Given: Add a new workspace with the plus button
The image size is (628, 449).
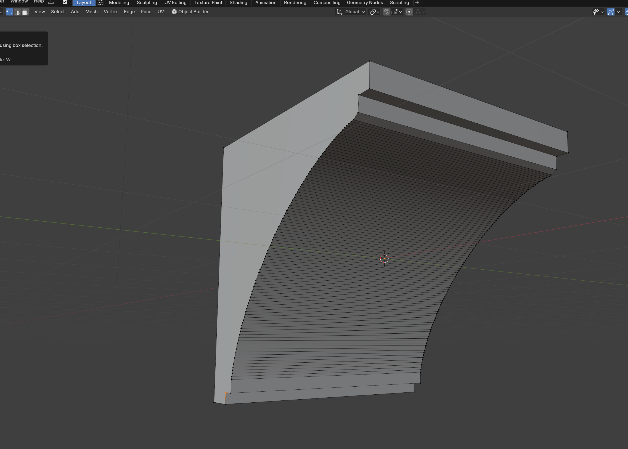Looking at the screenshot, I should pyautogui.click(x=417, y=2).
